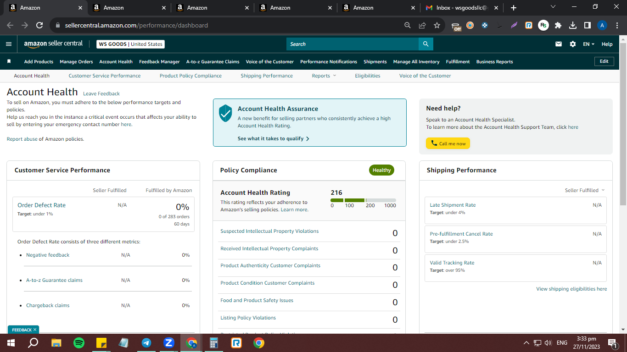
Task: Click the bookmark flag icon beside Add Products
Action: coord(9,61)
